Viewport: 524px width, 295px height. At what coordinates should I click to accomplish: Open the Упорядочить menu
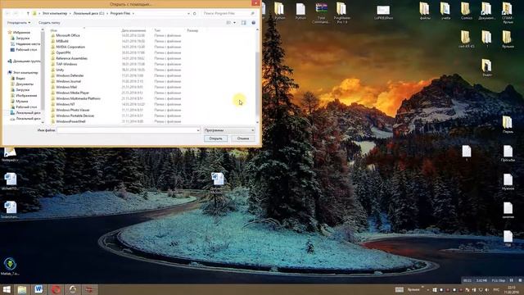coord(19,22)
